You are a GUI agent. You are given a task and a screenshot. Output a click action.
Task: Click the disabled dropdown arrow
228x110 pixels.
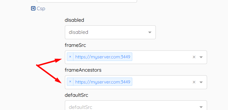[150, 32]
